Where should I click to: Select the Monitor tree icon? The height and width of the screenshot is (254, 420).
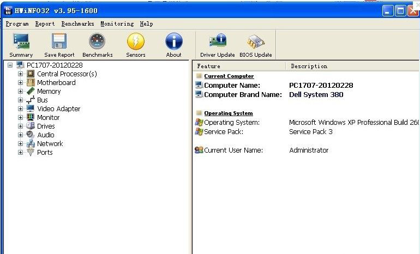[31, 117]
